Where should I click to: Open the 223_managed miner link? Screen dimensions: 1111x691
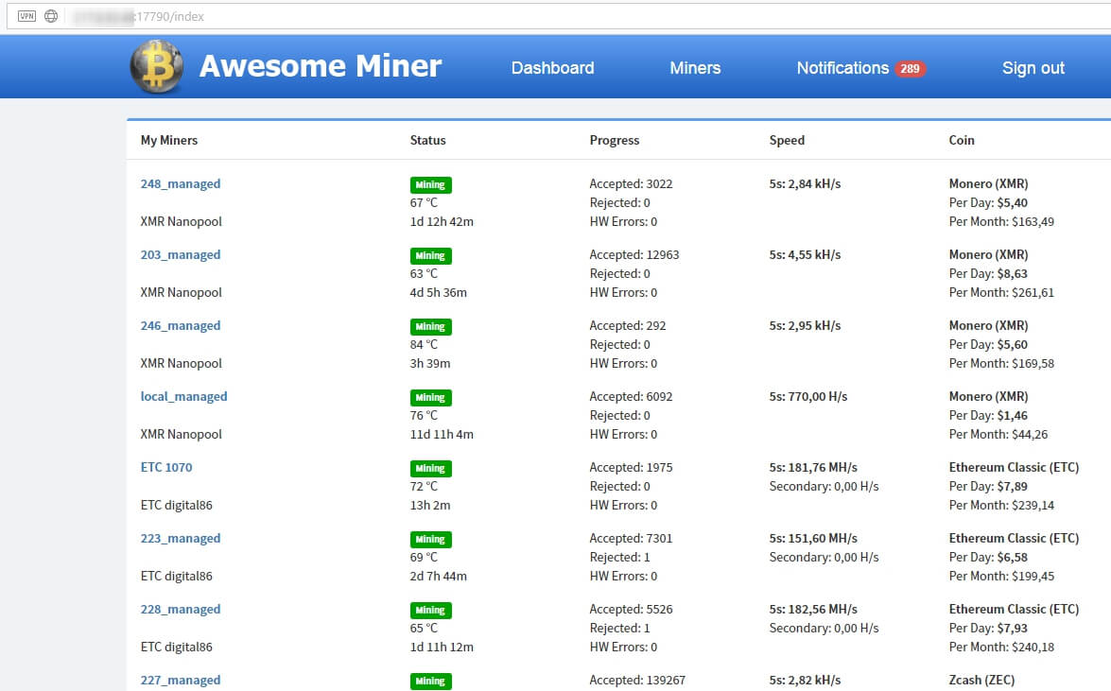[180, 538]
